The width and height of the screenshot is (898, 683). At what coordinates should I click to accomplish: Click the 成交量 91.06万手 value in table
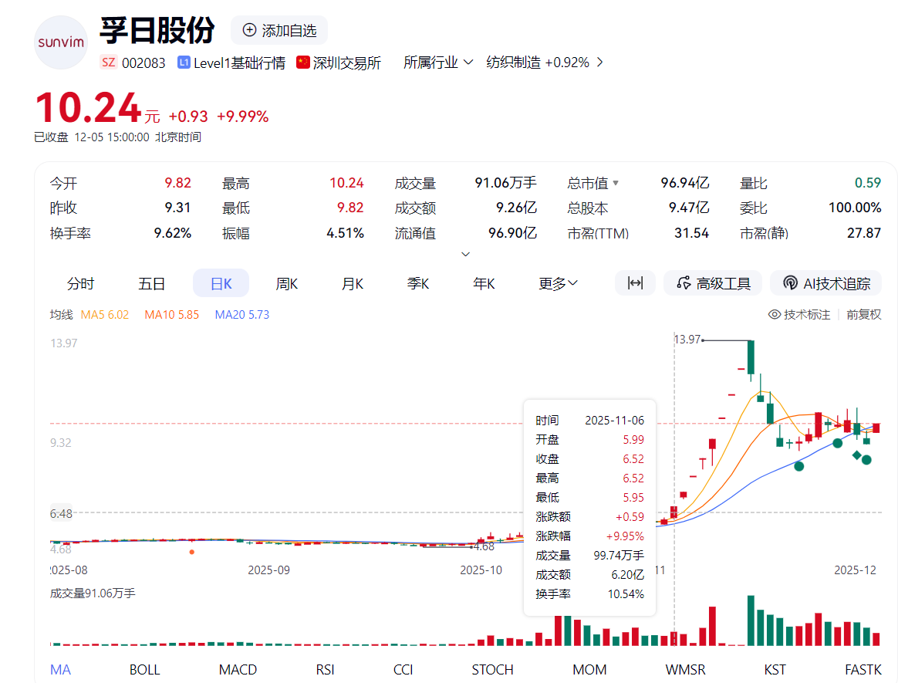click(x=505, y=183)
